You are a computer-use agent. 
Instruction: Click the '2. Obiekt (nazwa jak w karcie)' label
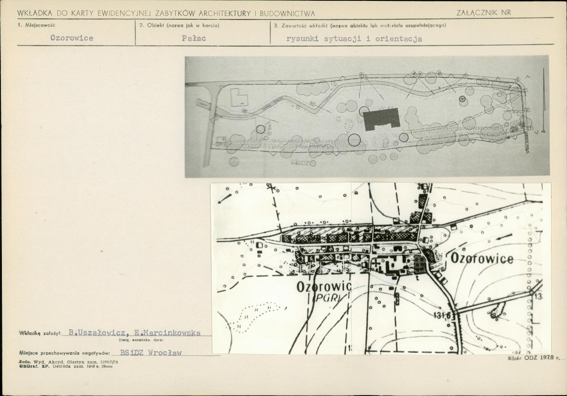(179, 26)
